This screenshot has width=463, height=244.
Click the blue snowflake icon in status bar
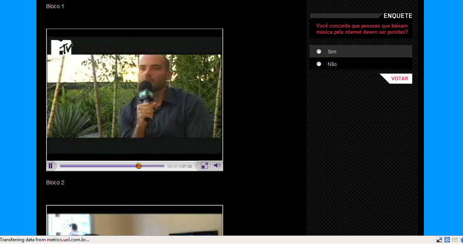pyautogui.click(x=447, y=240)
